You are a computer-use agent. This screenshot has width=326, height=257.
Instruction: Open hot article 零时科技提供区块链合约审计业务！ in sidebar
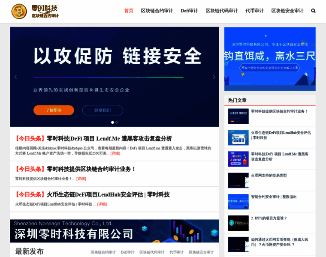pyautogui.click(x=279, y=111)
